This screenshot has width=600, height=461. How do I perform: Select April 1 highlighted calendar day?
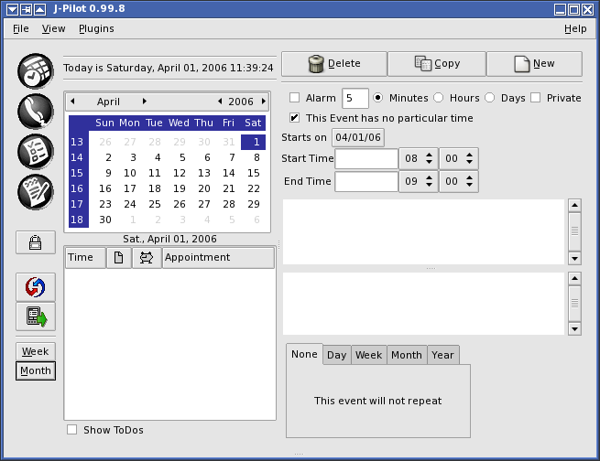click(254, 142)
